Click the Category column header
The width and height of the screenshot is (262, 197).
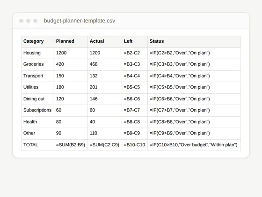pyautogui.click(x=37, y=42)
